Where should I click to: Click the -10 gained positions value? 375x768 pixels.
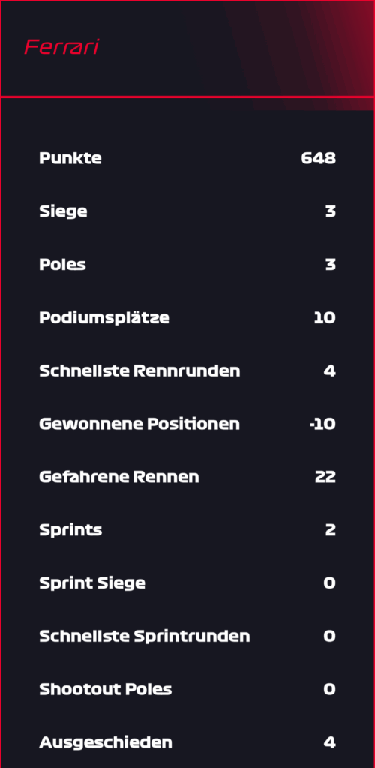click(x=323, y=424)
